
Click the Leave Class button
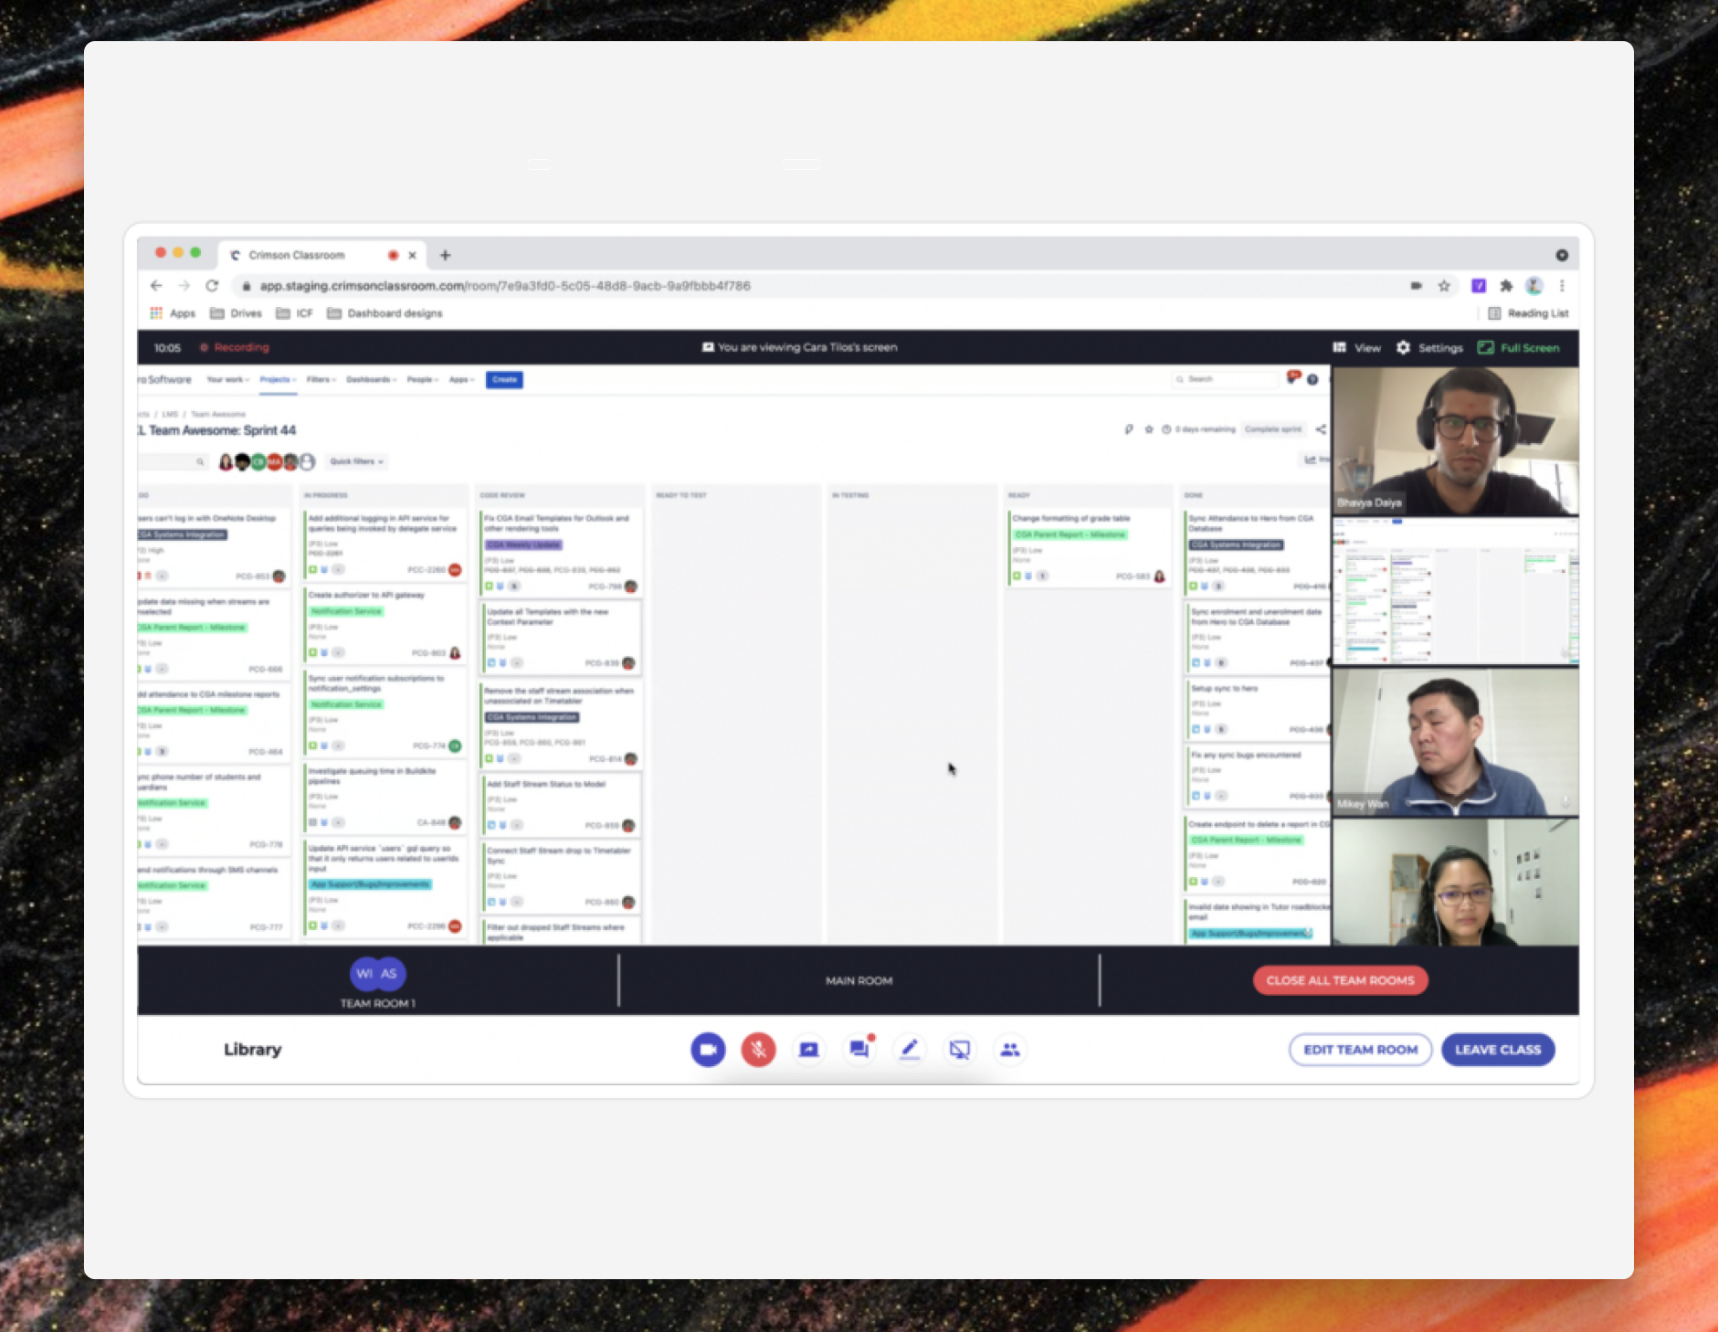[1497, 1050]
